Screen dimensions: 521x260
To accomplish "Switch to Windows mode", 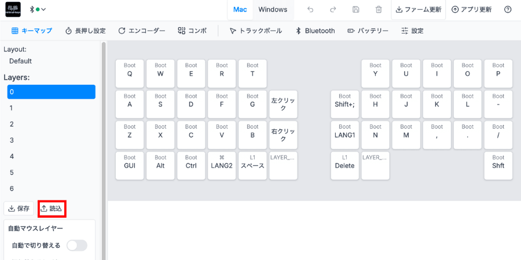I will coord(273,10).
